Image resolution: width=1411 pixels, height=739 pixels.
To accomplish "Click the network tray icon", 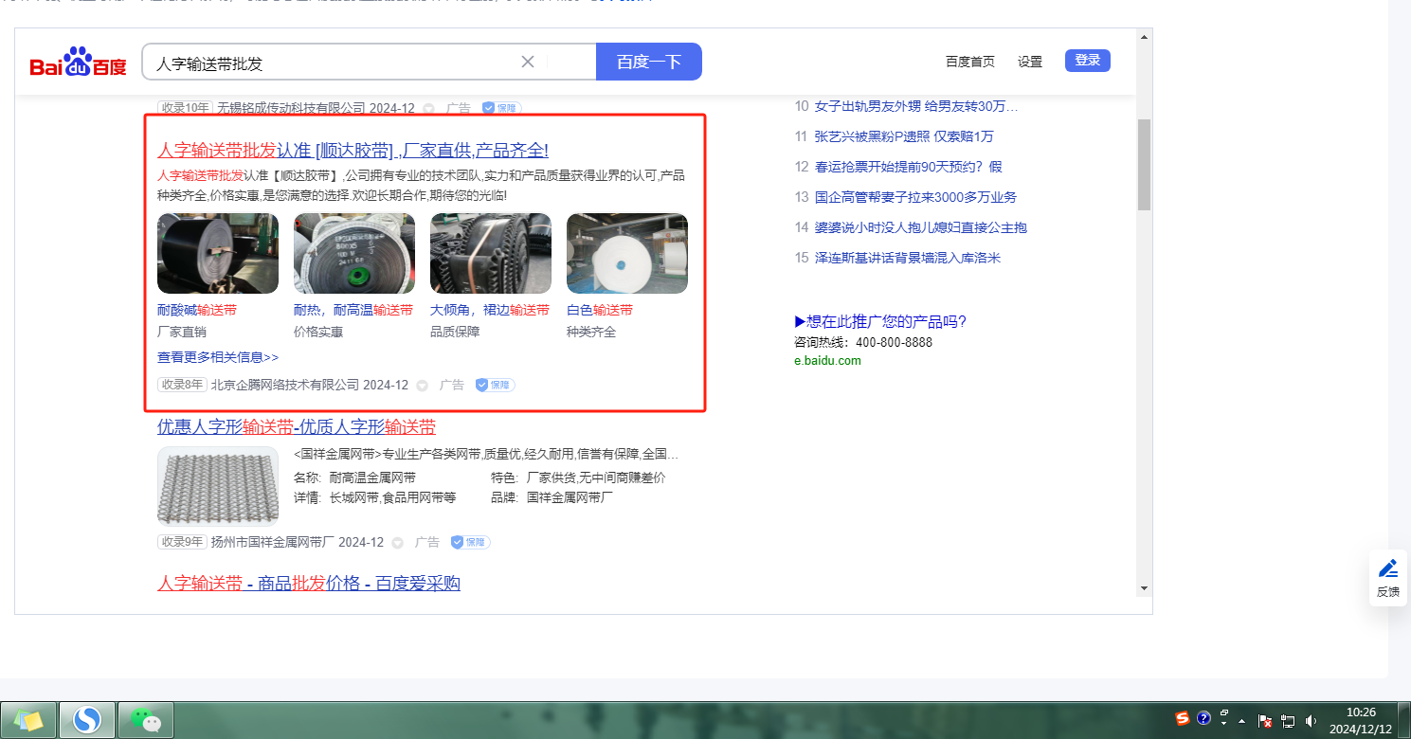I will 1288,721.
